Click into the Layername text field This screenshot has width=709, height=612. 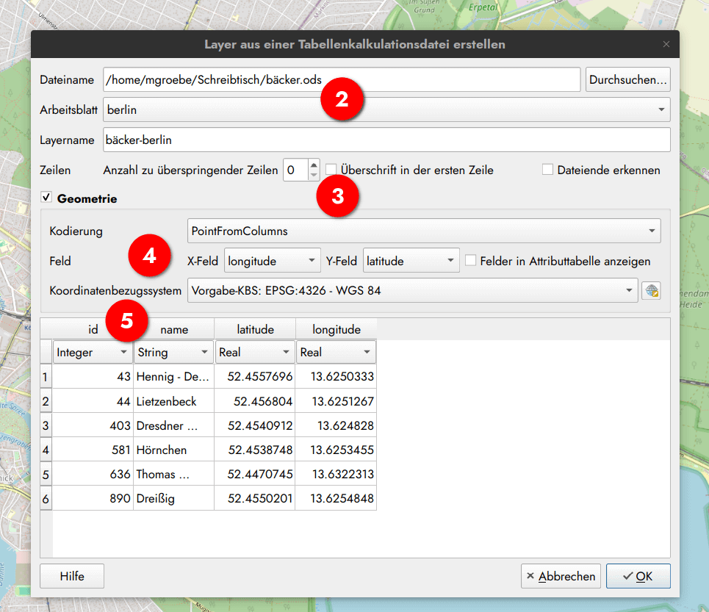point(294,140)
